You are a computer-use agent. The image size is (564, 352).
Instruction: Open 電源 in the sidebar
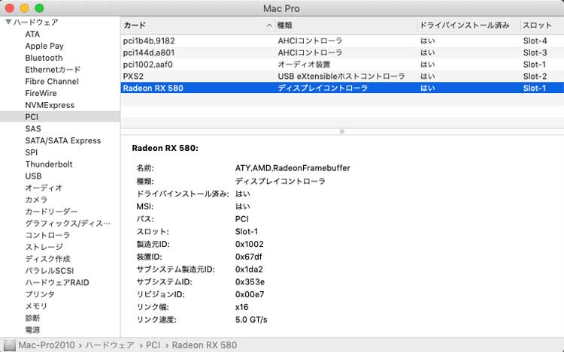pyautogui.click(x=32, y=329)
